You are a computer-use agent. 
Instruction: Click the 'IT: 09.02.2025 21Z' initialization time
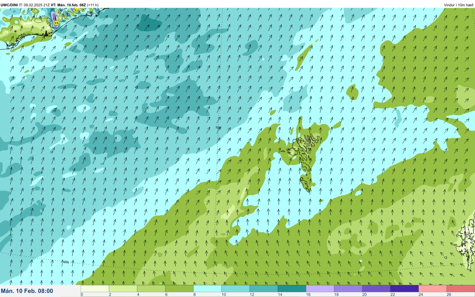[35, 5]
